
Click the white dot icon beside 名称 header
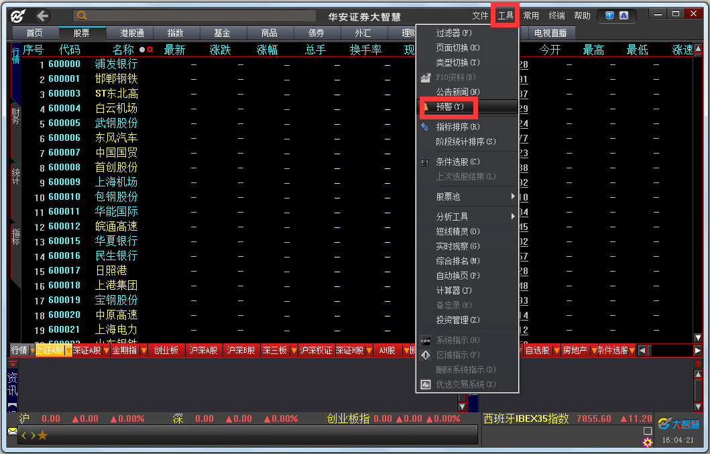(142, 50)
